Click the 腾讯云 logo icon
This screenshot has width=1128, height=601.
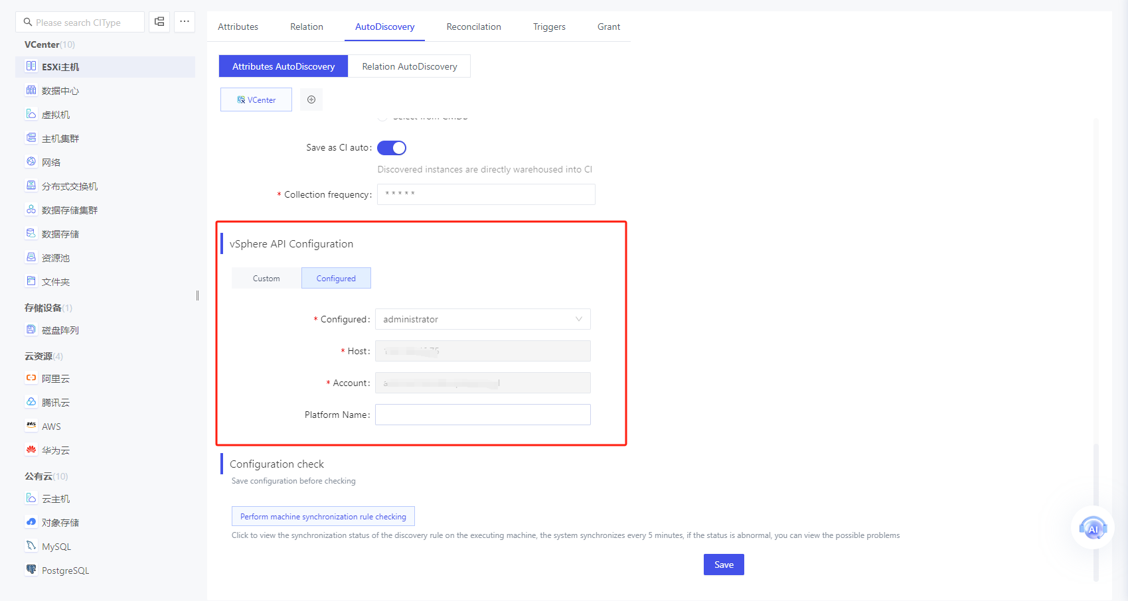31,402
